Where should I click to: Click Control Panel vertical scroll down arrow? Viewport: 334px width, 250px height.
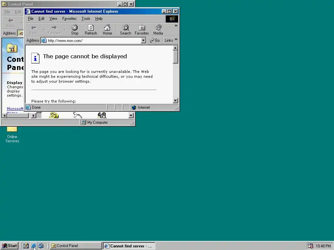(x=131, y=116)
